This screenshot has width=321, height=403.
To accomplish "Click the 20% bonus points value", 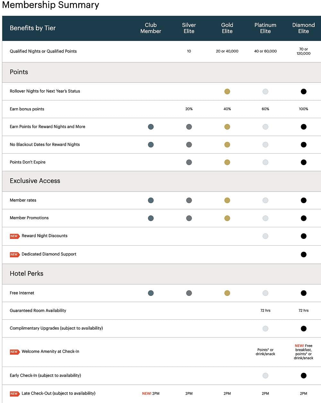I will point(189,109).
